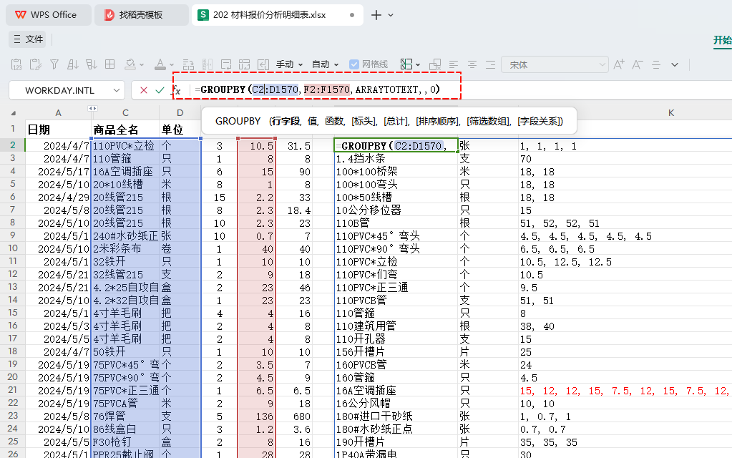This screenshot has width=732, height=458.
Task: Add a new tab with plus button
Action: click(x=376, y=15)
